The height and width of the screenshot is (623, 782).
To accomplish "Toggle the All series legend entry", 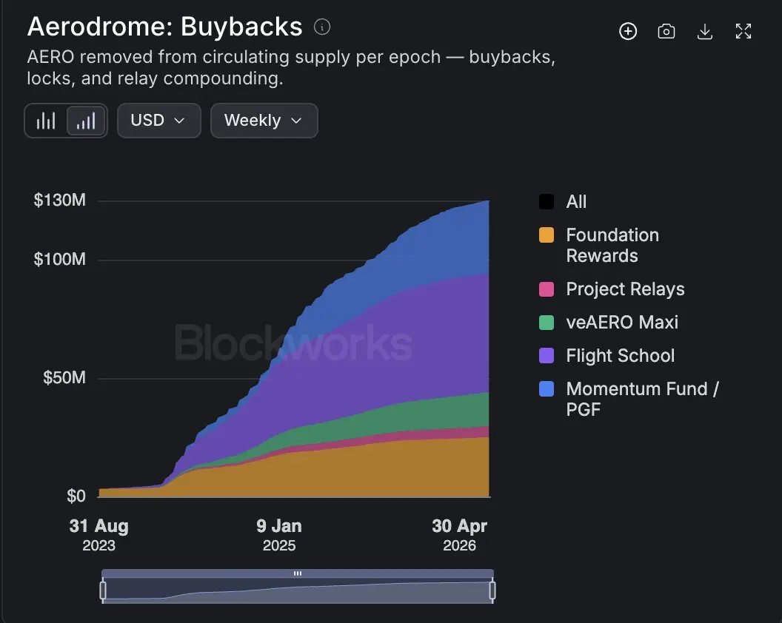I will point(563,202).
